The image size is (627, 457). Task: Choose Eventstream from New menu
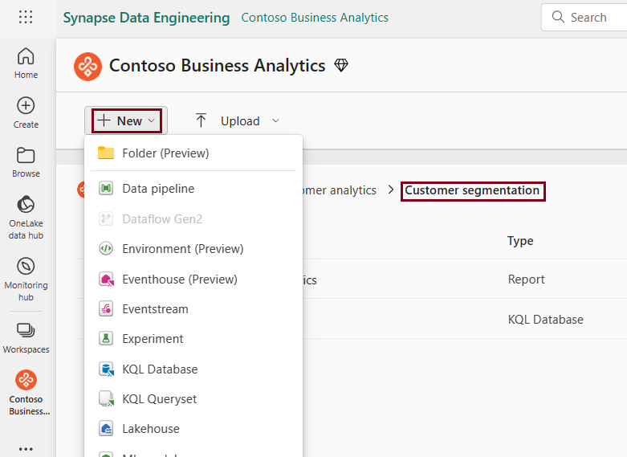click(x=193, y=309)
